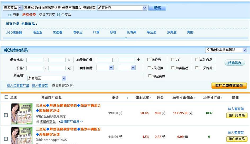Open the 口罩 hot product link
The width and height of the screenshot is (250, 144).
(96, 32)
